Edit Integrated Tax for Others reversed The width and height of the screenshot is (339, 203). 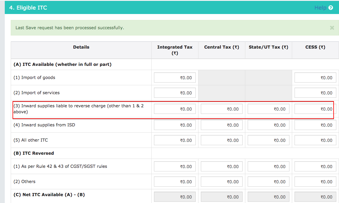click(175, 182)
